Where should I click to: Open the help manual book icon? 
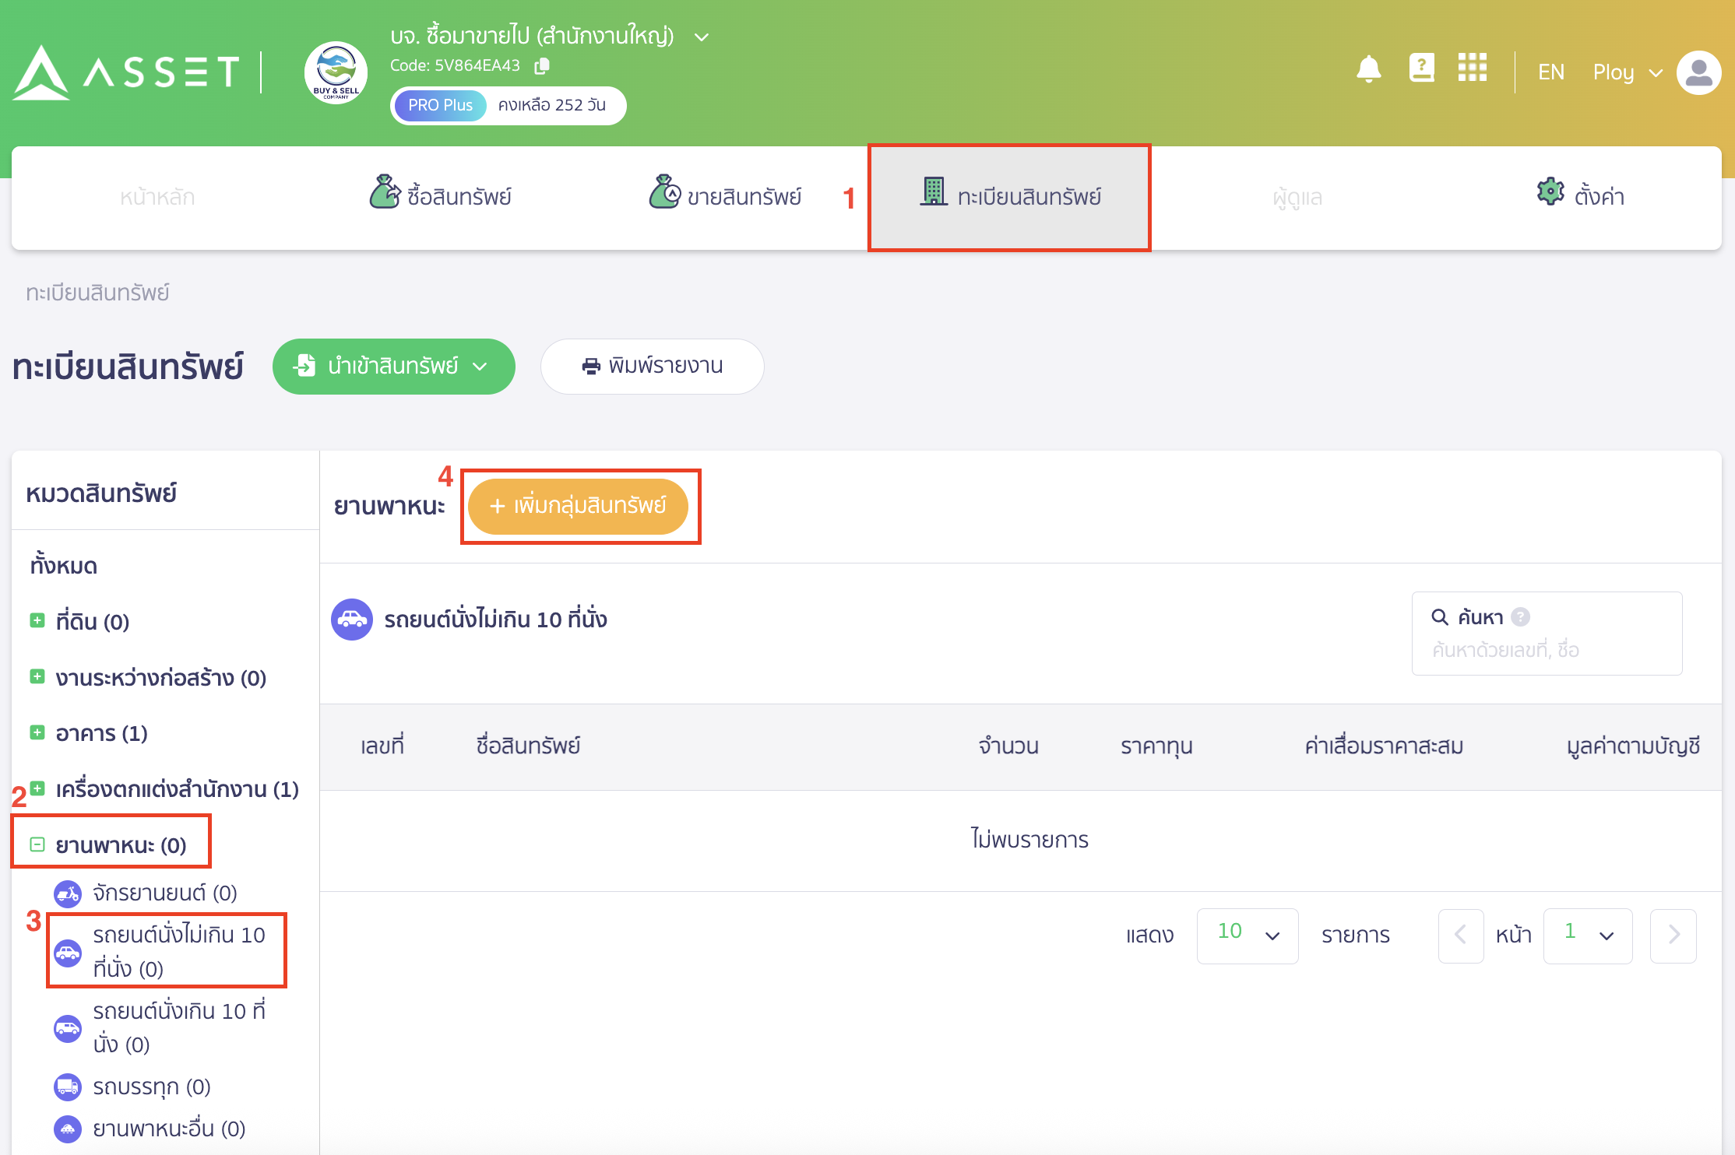click(x=1421, y=68)
